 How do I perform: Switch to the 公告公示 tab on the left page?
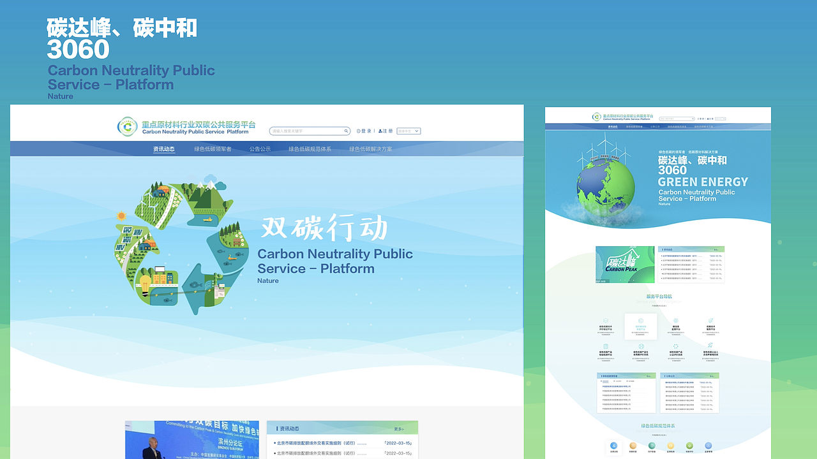[x=260, y=149]
